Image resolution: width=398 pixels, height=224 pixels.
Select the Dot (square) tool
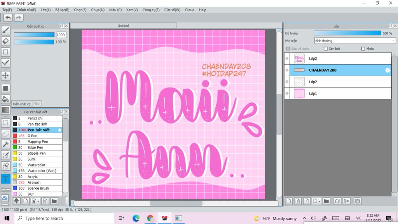[x=5, y=52]
